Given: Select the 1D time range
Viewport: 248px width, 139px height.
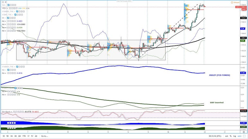Looking at the screenshot, I should 3,136.
